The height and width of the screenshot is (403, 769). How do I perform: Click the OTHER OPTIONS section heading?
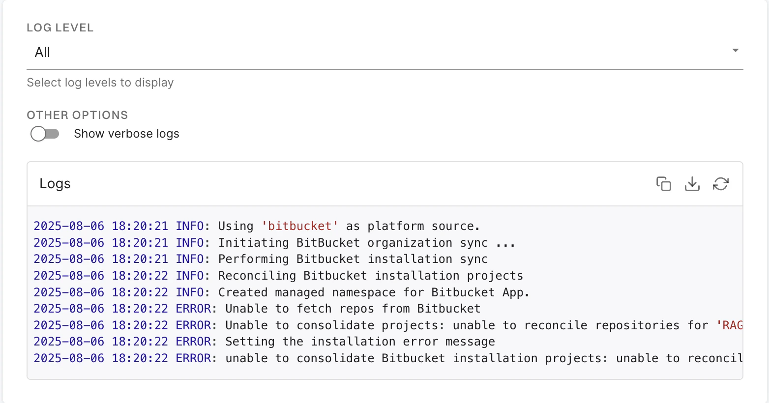coord(77,115)
